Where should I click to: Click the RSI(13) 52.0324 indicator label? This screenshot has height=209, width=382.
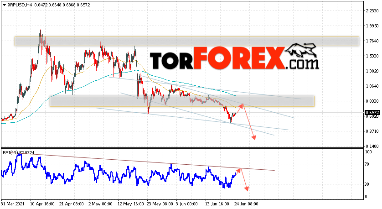point(19,153)
